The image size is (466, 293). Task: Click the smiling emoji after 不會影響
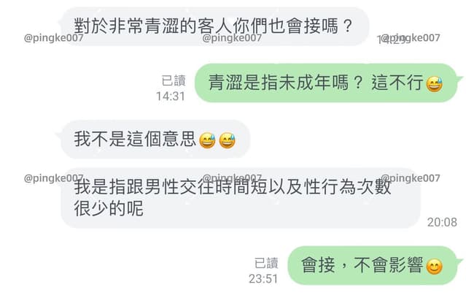click(x=434, y=267)
